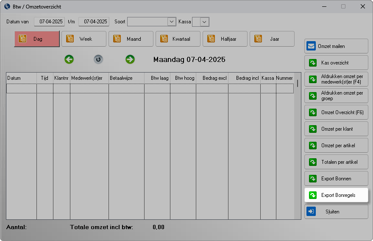
Task: Click the Datum van date field
Action: tap(50, 22)
